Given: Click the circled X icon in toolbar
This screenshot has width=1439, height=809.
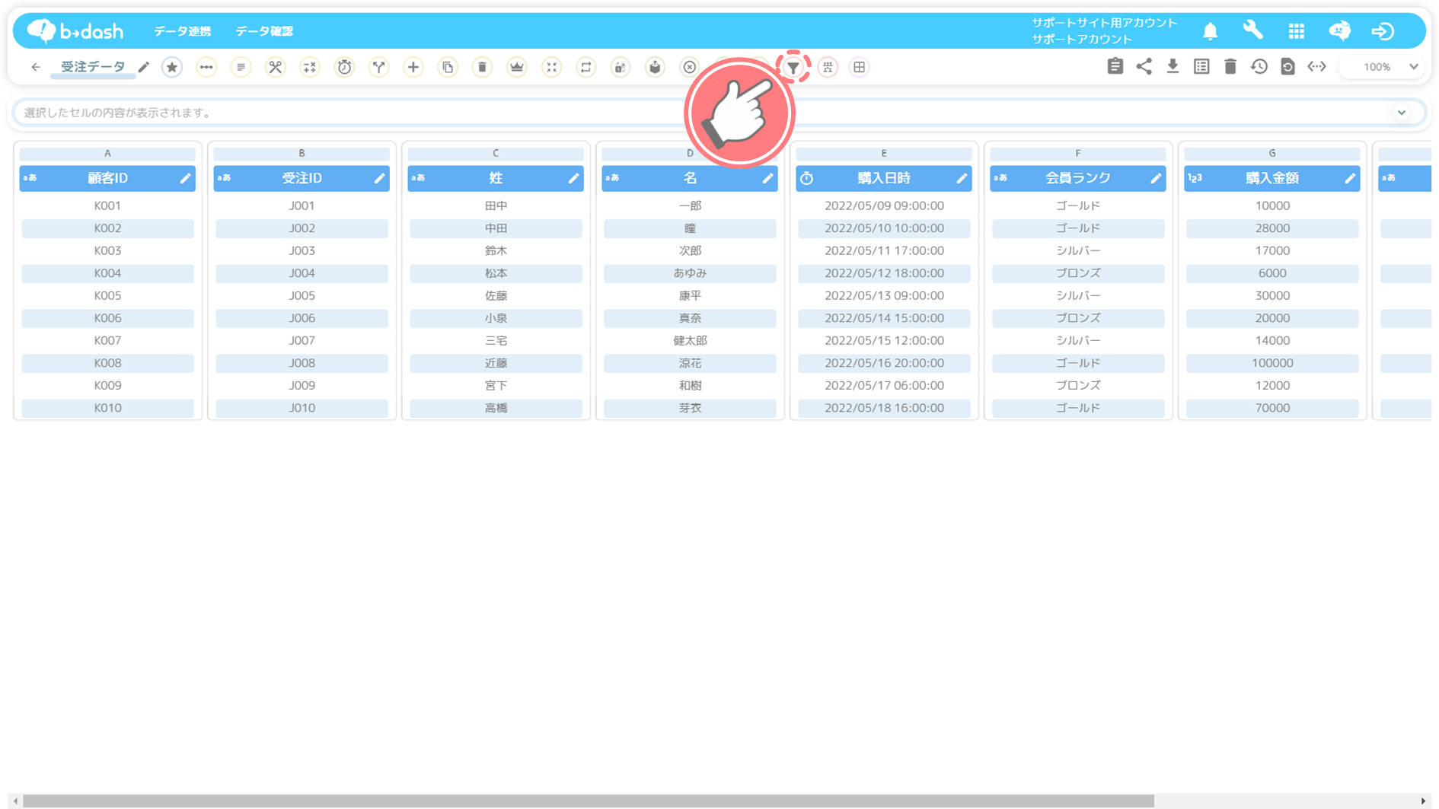Looking at the screenshot, I should coord(689,67).
